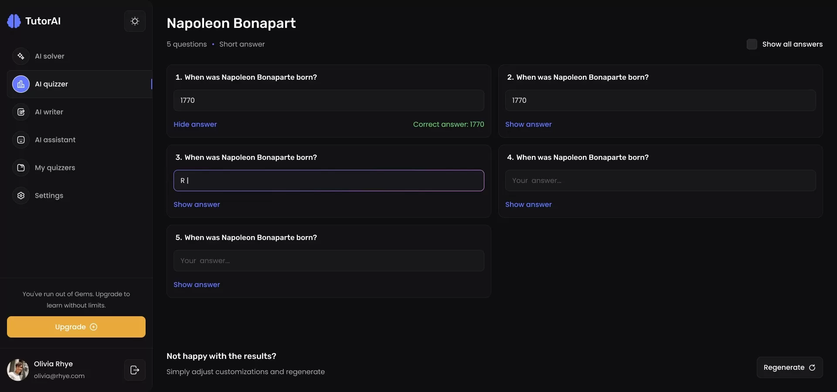The height and width of the screenshot is (392, 837).
Task: Click the Regenerate button
Action: 789,367
